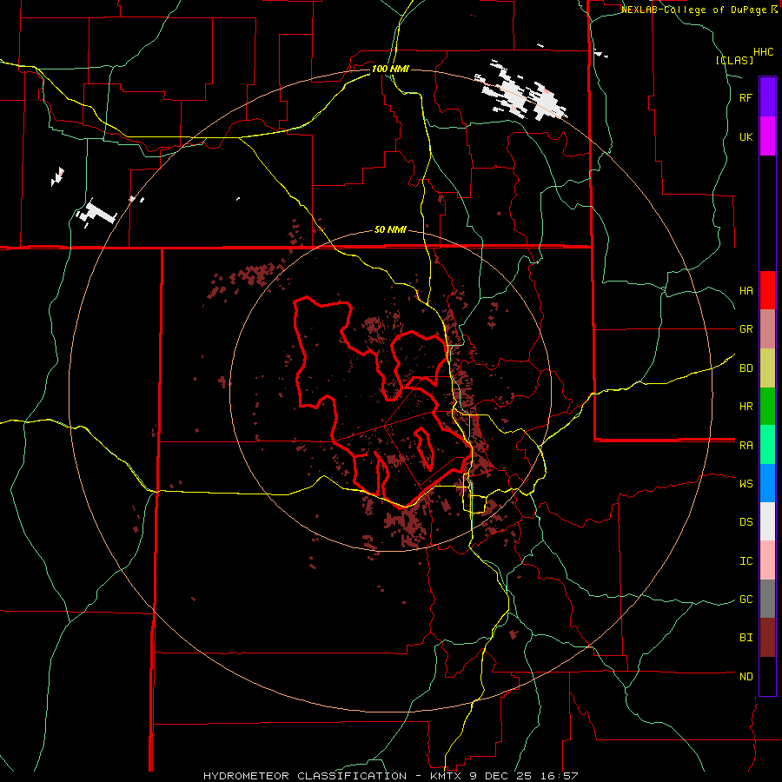
Task: Click the ND no data black swatch
Action: coord(767,676)
